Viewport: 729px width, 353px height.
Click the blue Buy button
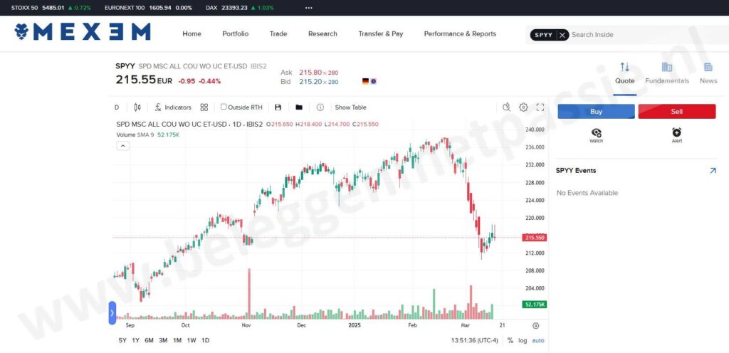[596, 112]
